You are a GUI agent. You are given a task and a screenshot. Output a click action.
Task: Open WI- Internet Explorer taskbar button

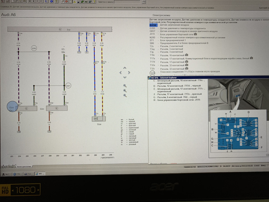click(40, 174)
